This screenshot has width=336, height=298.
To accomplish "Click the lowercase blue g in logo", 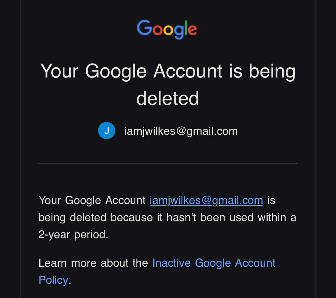I will pyautogui.click(x=179, y=31).
